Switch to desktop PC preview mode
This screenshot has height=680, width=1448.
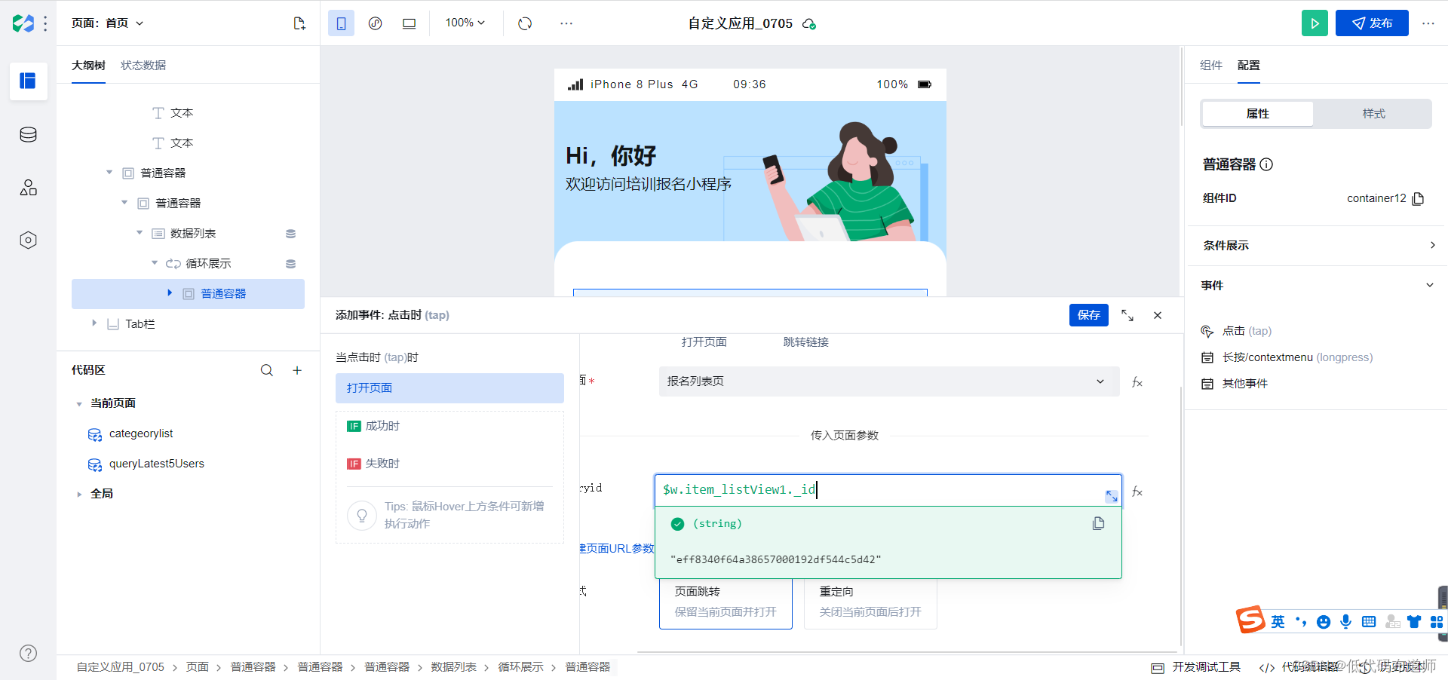[409, 23]
